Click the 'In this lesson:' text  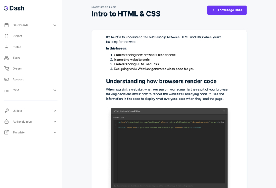[117, 48]
